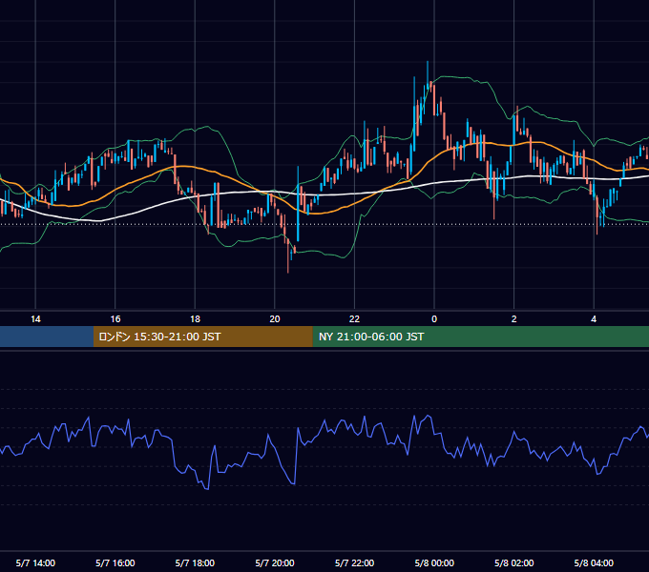Click the 5/8 00:00 date label

[x=434, y=562]
